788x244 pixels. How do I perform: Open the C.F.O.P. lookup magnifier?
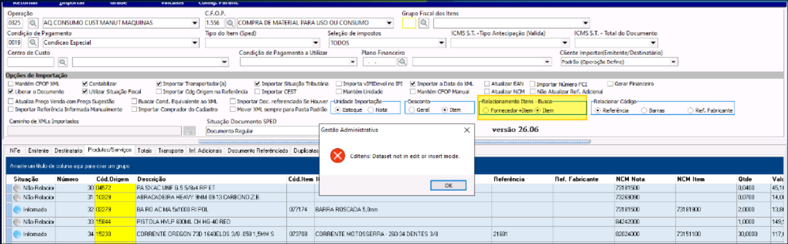[230, 23]
